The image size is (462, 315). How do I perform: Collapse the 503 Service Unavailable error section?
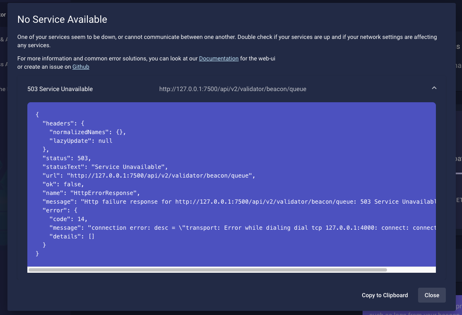click(x=434, y=88)
